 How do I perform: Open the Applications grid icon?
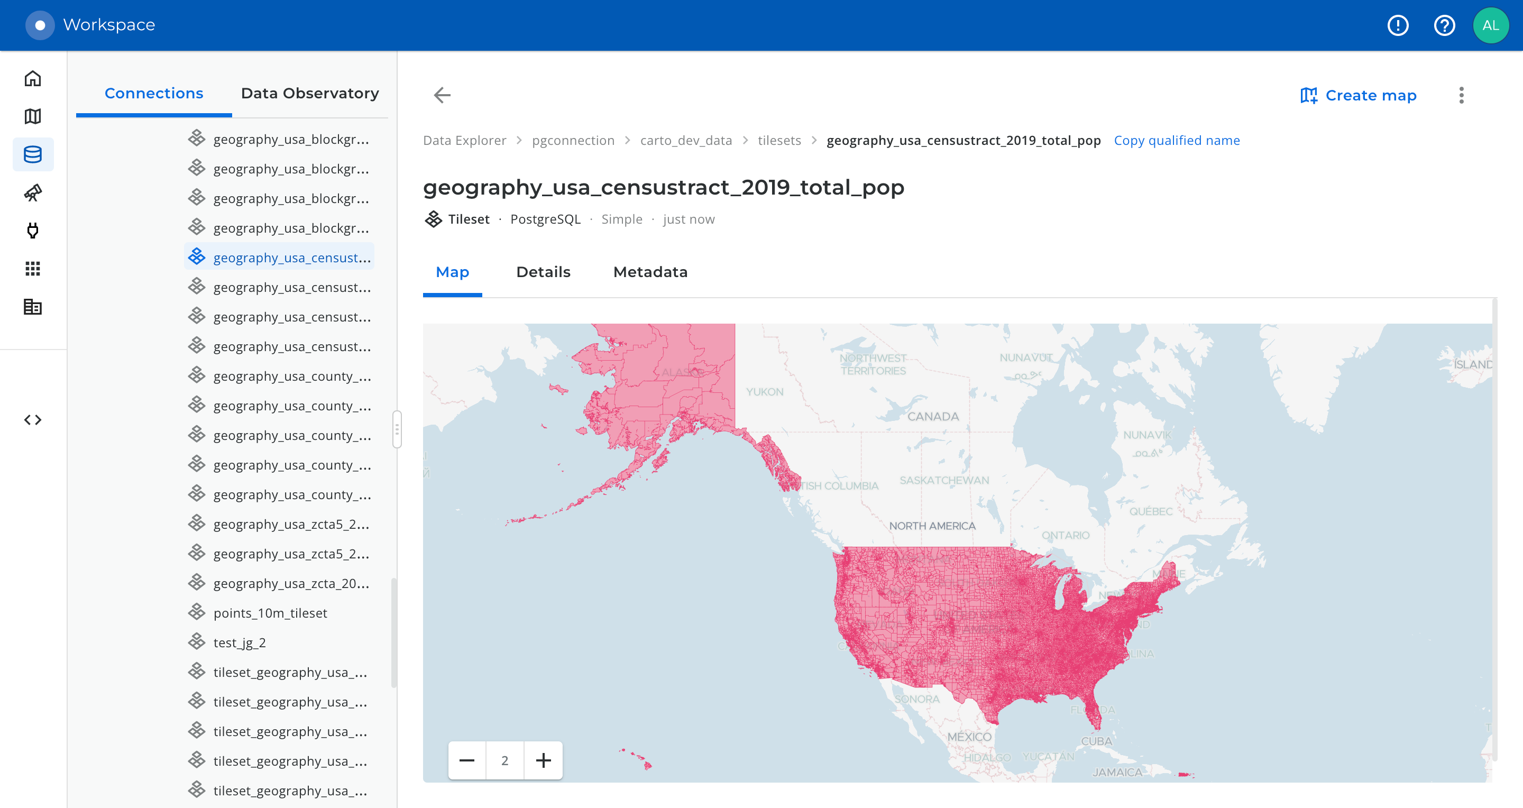(32, 269)
